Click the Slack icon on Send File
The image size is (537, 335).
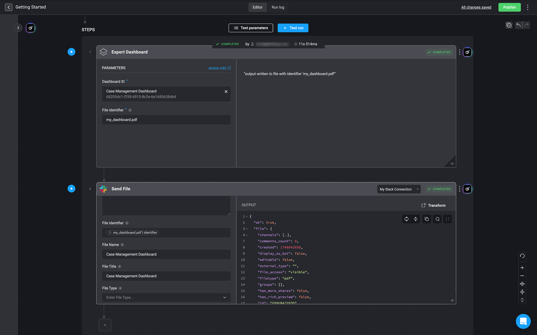tap(103, 189)
